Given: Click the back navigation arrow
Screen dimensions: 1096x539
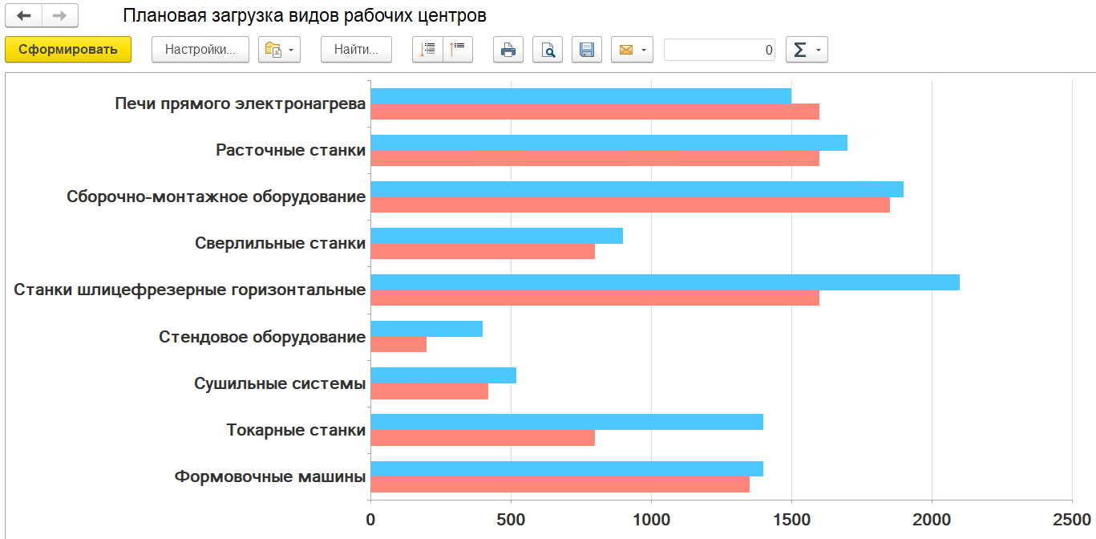Looking at the screenshot, I should pos(23,15).
